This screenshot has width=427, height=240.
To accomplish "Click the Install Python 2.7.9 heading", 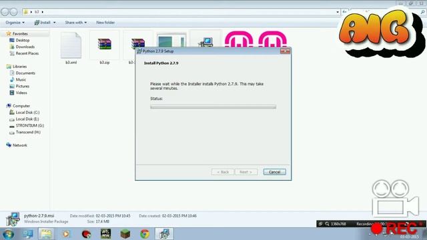I will [161, 63].
